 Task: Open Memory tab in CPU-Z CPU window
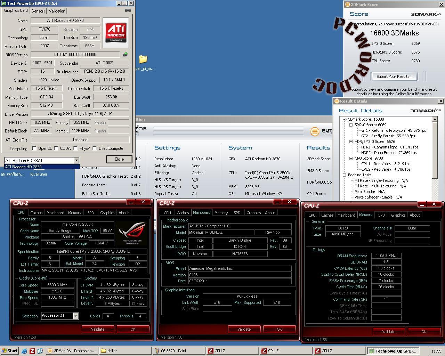point(75,213)
